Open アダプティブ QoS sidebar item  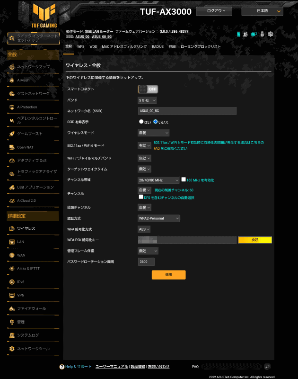coord(33,161)
